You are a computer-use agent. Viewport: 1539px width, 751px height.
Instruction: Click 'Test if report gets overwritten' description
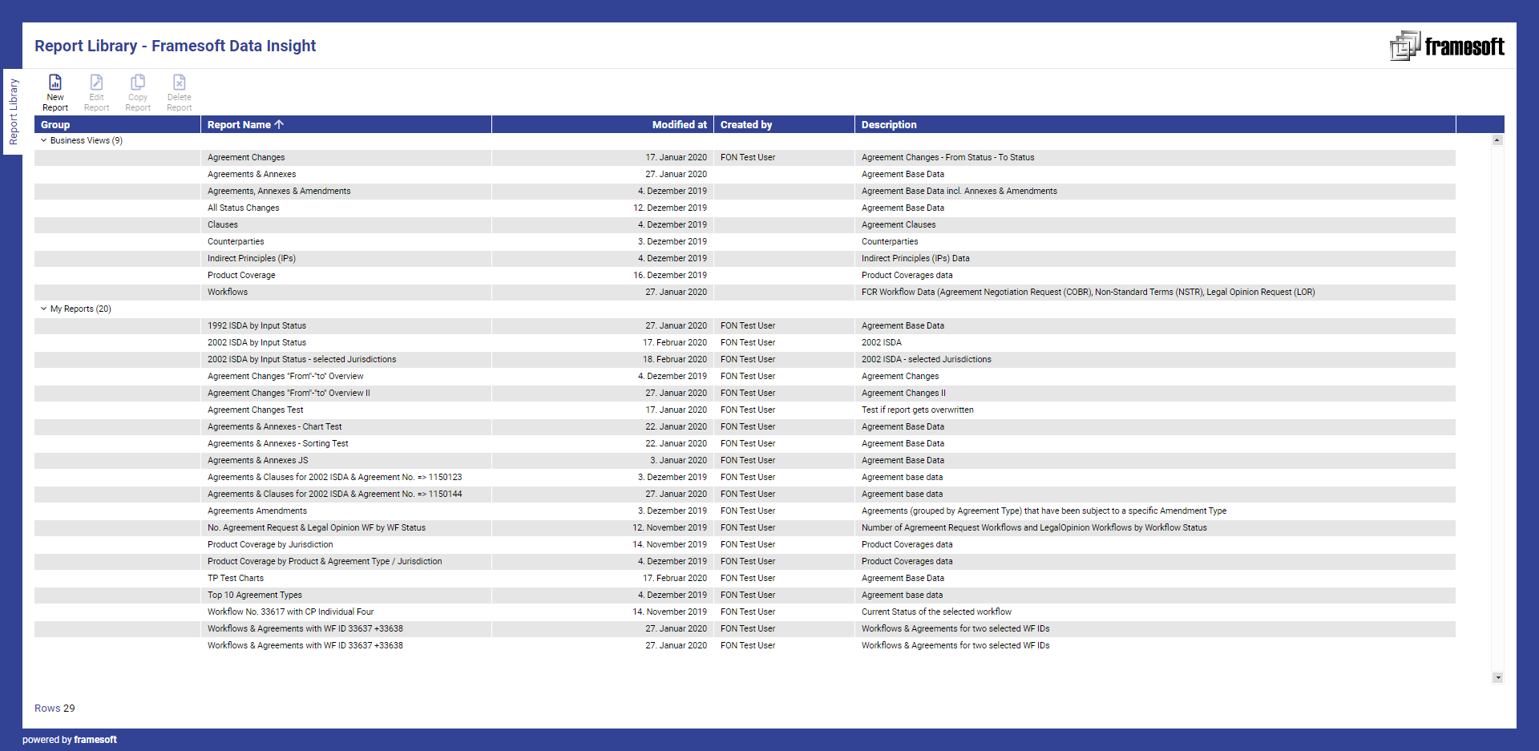[918, 410]
